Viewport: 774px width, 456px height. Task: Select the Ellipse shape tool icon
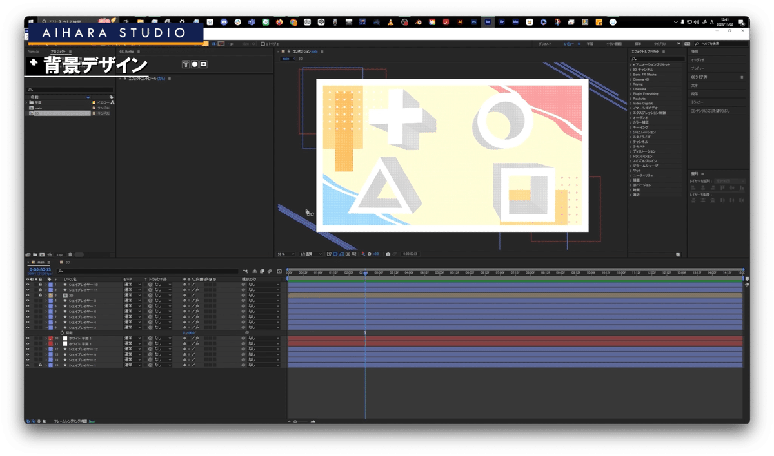pos(195,64)
